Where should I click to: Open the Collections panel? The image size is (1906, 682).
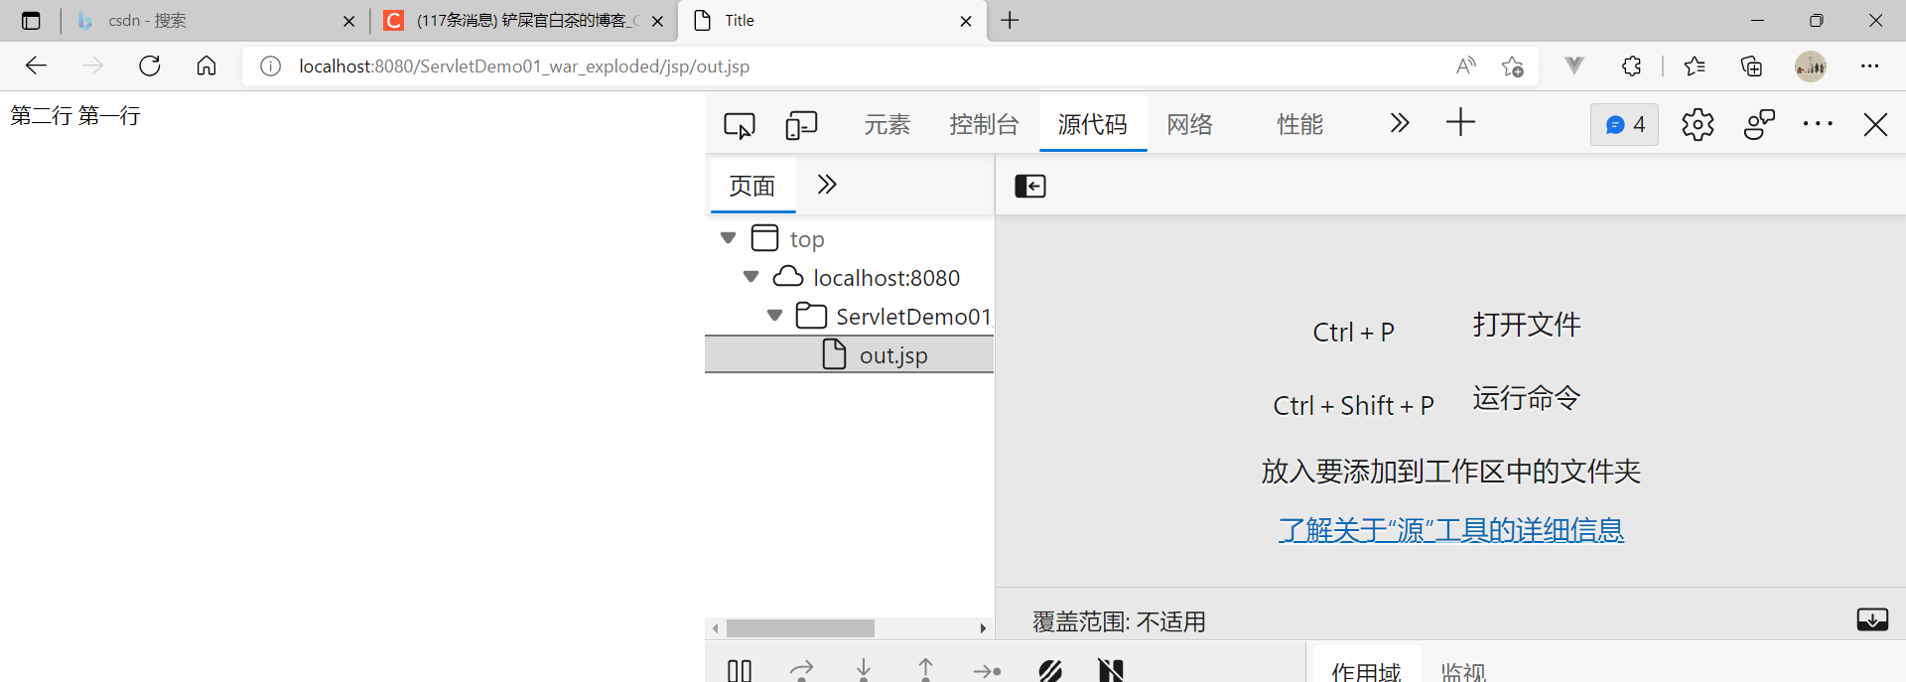click(1752, 66)
